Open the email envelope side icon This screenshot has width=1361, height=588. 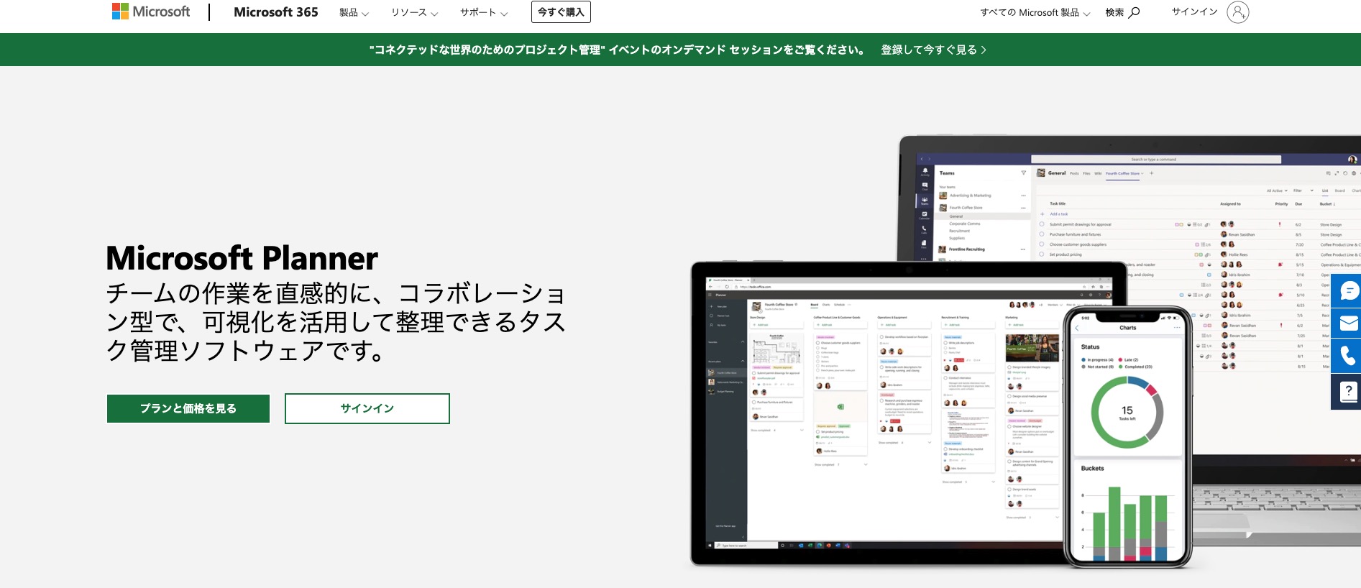pyautogui.click(x=1347, y=323)
